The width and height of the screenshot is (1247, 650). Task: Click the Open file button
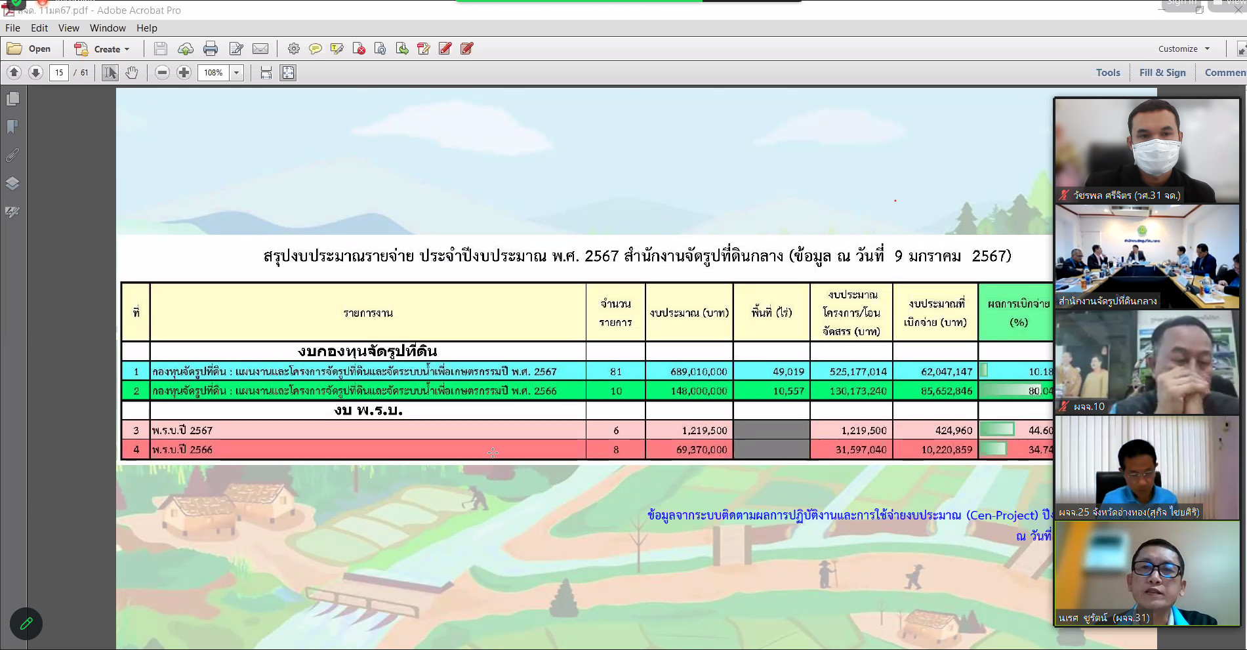29,49
